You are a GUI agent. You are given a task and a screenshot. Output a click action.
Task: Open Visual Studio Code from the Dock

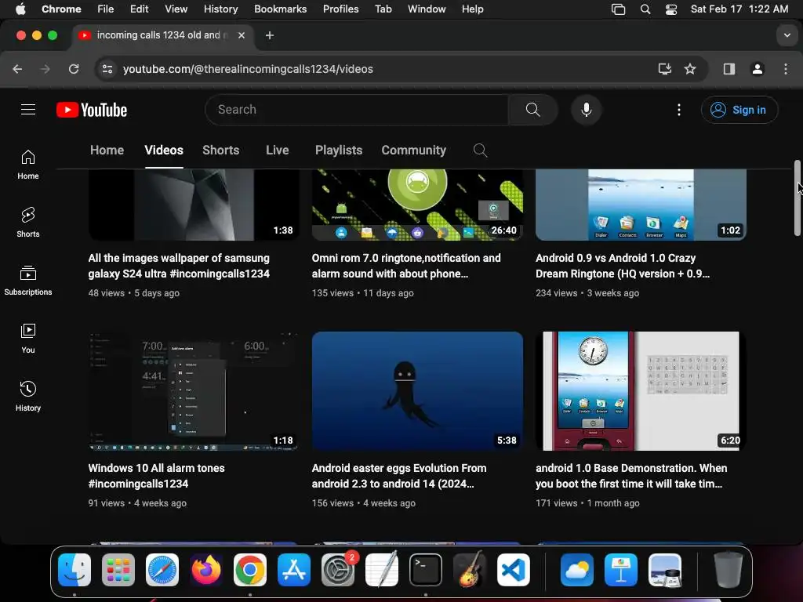pos(514,570)
